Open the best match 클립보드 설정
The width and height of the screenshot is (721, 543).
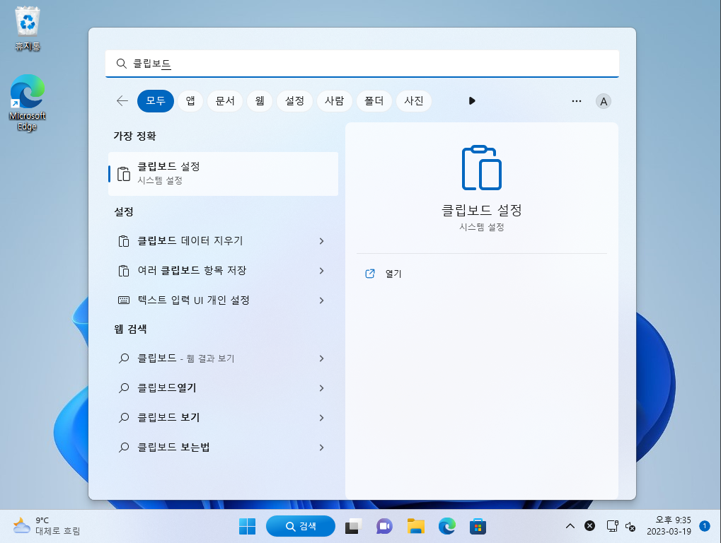click(224, 174)
